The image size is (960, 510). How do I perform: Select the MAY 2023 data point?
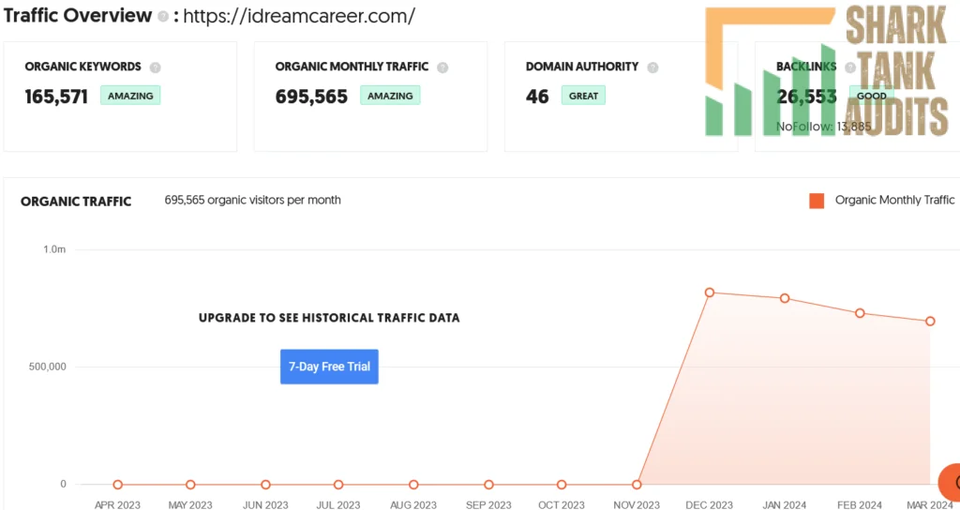tap(190, 485)
